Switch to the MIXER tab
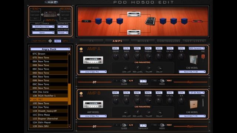This screenshot has width=237, height=133. coord(143,41)
